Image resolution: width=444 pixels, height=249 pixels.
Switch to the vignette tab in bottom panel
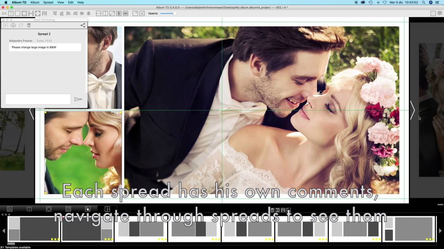88,209
